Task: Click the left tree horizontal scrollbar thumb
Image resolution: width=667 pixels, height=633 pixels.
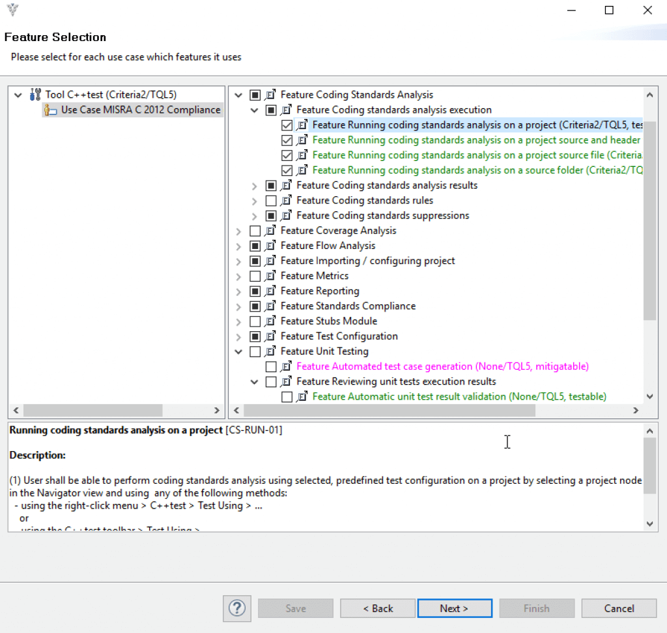Action: tap(92, 410)
